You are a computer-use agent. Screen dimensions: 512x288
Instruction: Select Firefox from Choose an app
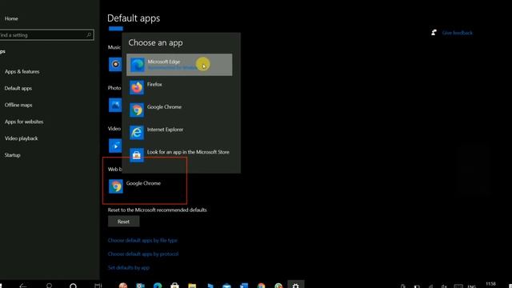179,87
